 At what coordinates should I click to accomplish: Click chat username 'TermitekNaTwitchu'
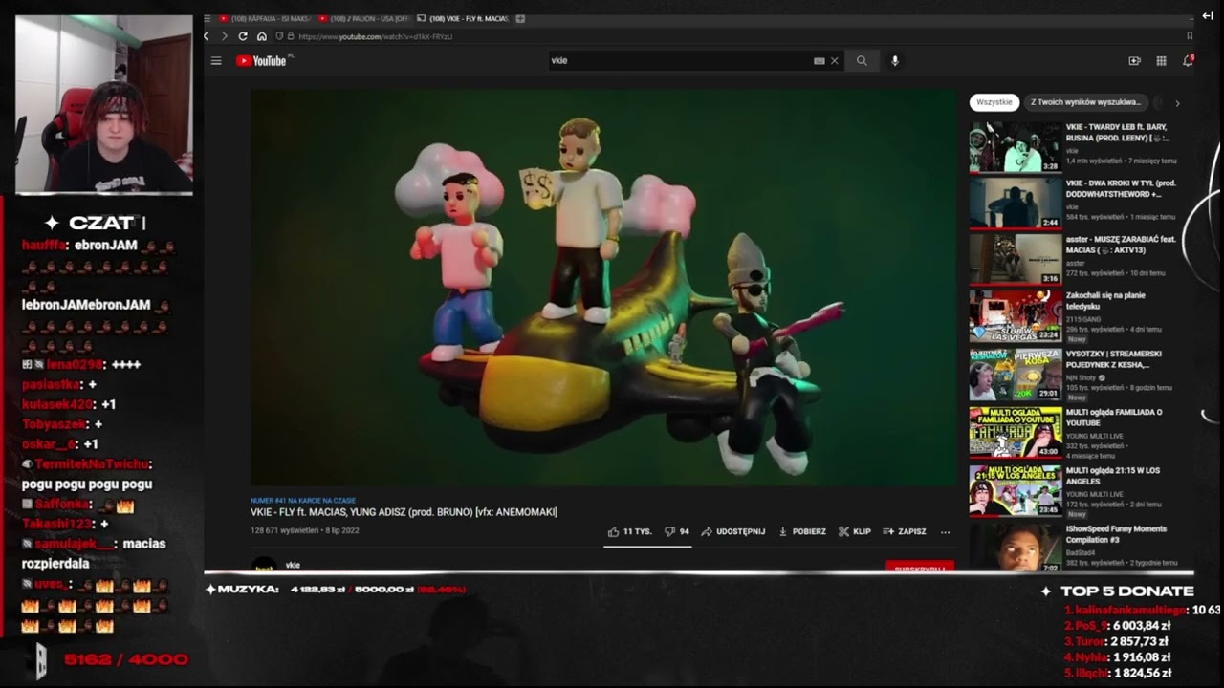[x=92, y=464]
